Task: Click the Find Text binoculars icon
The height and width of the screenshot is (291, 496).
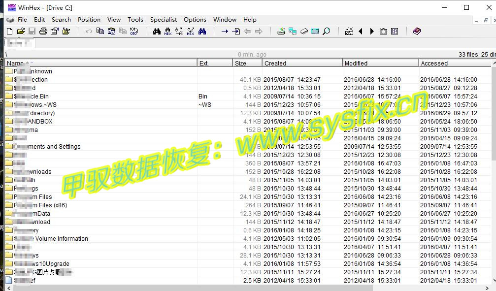Action: click(x=157, y=31)
